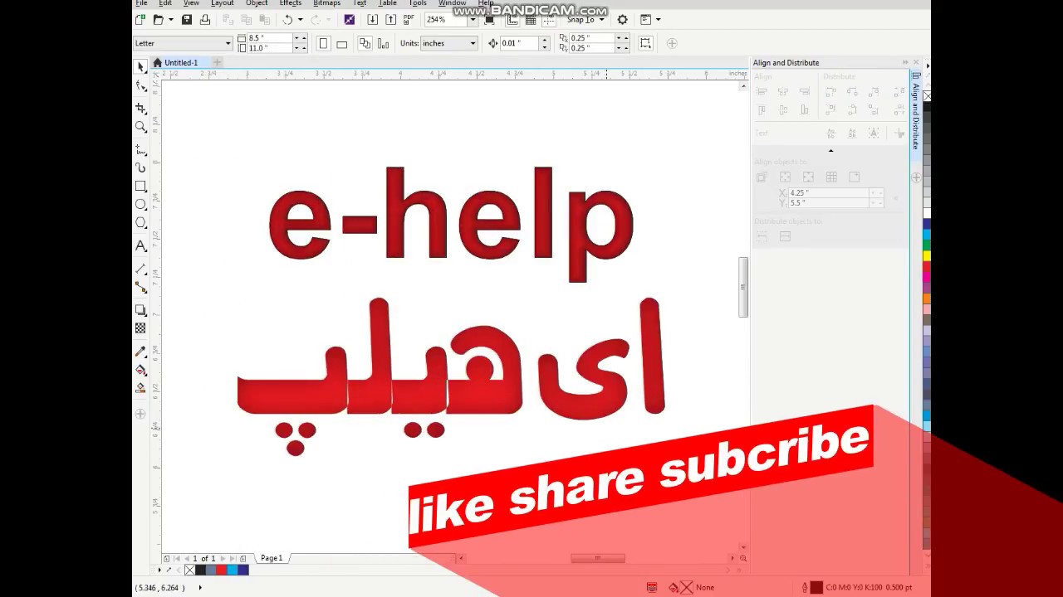Image resolution: width=1063 pixels, height=597 pixels.
Task: Click the new document tab plus button
Action: (217, 62)
